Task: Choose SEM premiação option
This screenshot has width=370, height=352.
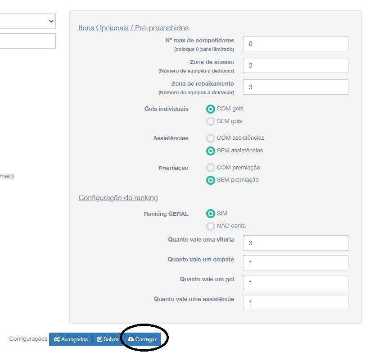Action: pos(210,180)
